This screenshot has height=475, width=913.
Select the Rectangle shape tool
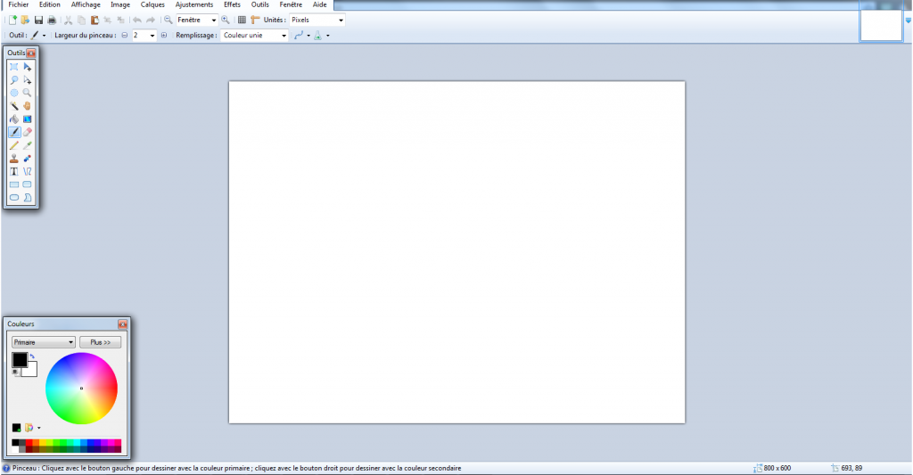click(x=14, y=184)
